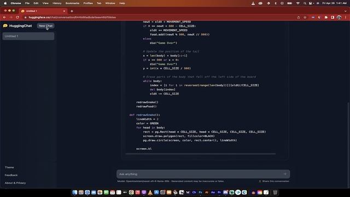Open the Bluetooth menu bar icon
Image resolution: width=350 pixels, height=197 pixels.
coord(276,3)
